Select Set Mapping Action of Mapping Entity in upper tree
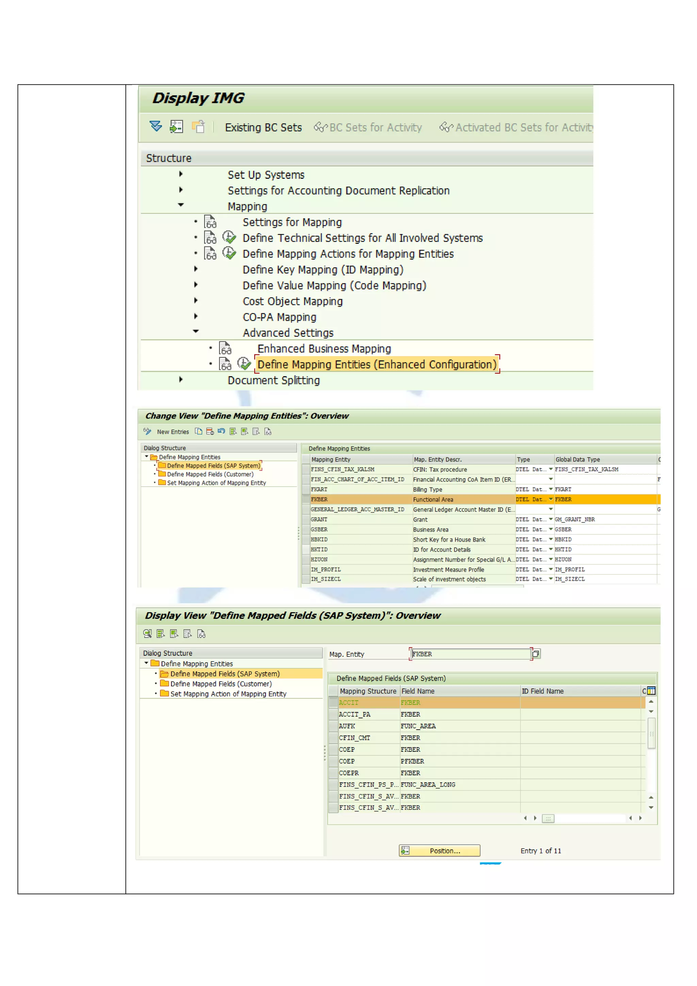 point(216,483)
